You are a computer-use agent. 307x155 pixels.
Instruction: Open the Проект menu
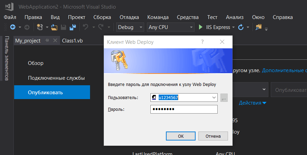pyautogui.click(x=77, y=17)
